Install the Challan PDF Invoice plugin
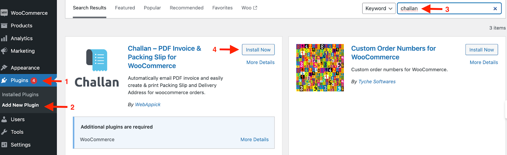Image resolution: width=507 pixels, height=155 pixels. [x=258, y=50]
